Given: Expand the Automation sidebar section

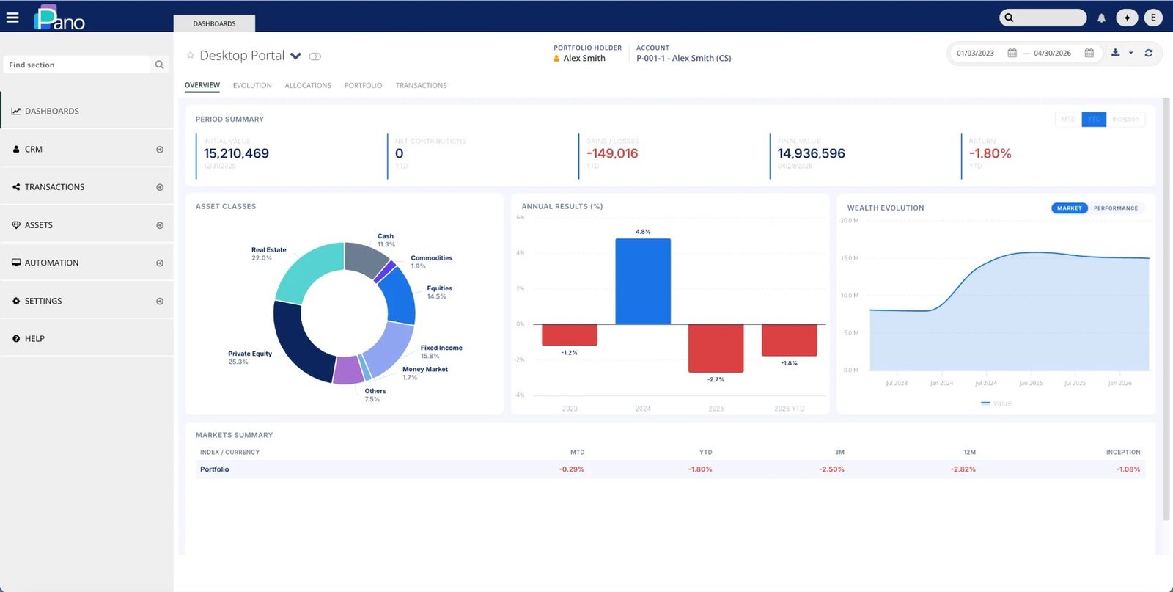Looking at the screenshot, I should tap(160, 263).
